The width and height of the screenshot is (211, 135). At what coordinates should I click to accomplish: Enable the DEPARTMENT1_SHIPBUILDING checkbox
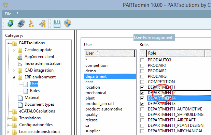coord(142,115)
